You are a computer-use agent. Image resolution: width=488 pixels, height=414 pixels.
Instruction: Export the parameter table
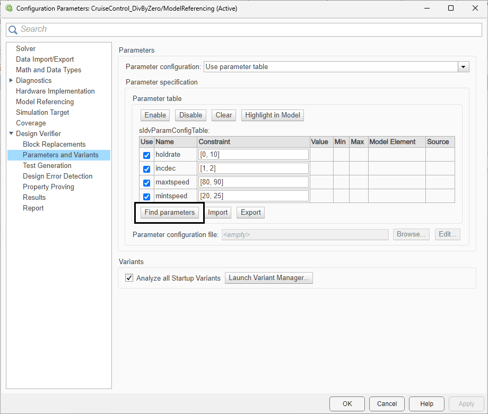[x=250, y=212]
